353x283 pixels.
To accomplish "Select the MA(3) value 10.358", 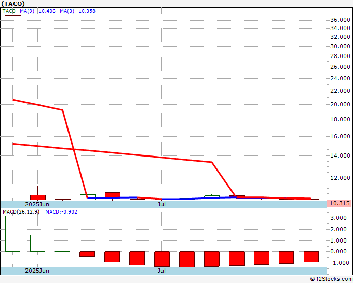I will coord(87,11).
